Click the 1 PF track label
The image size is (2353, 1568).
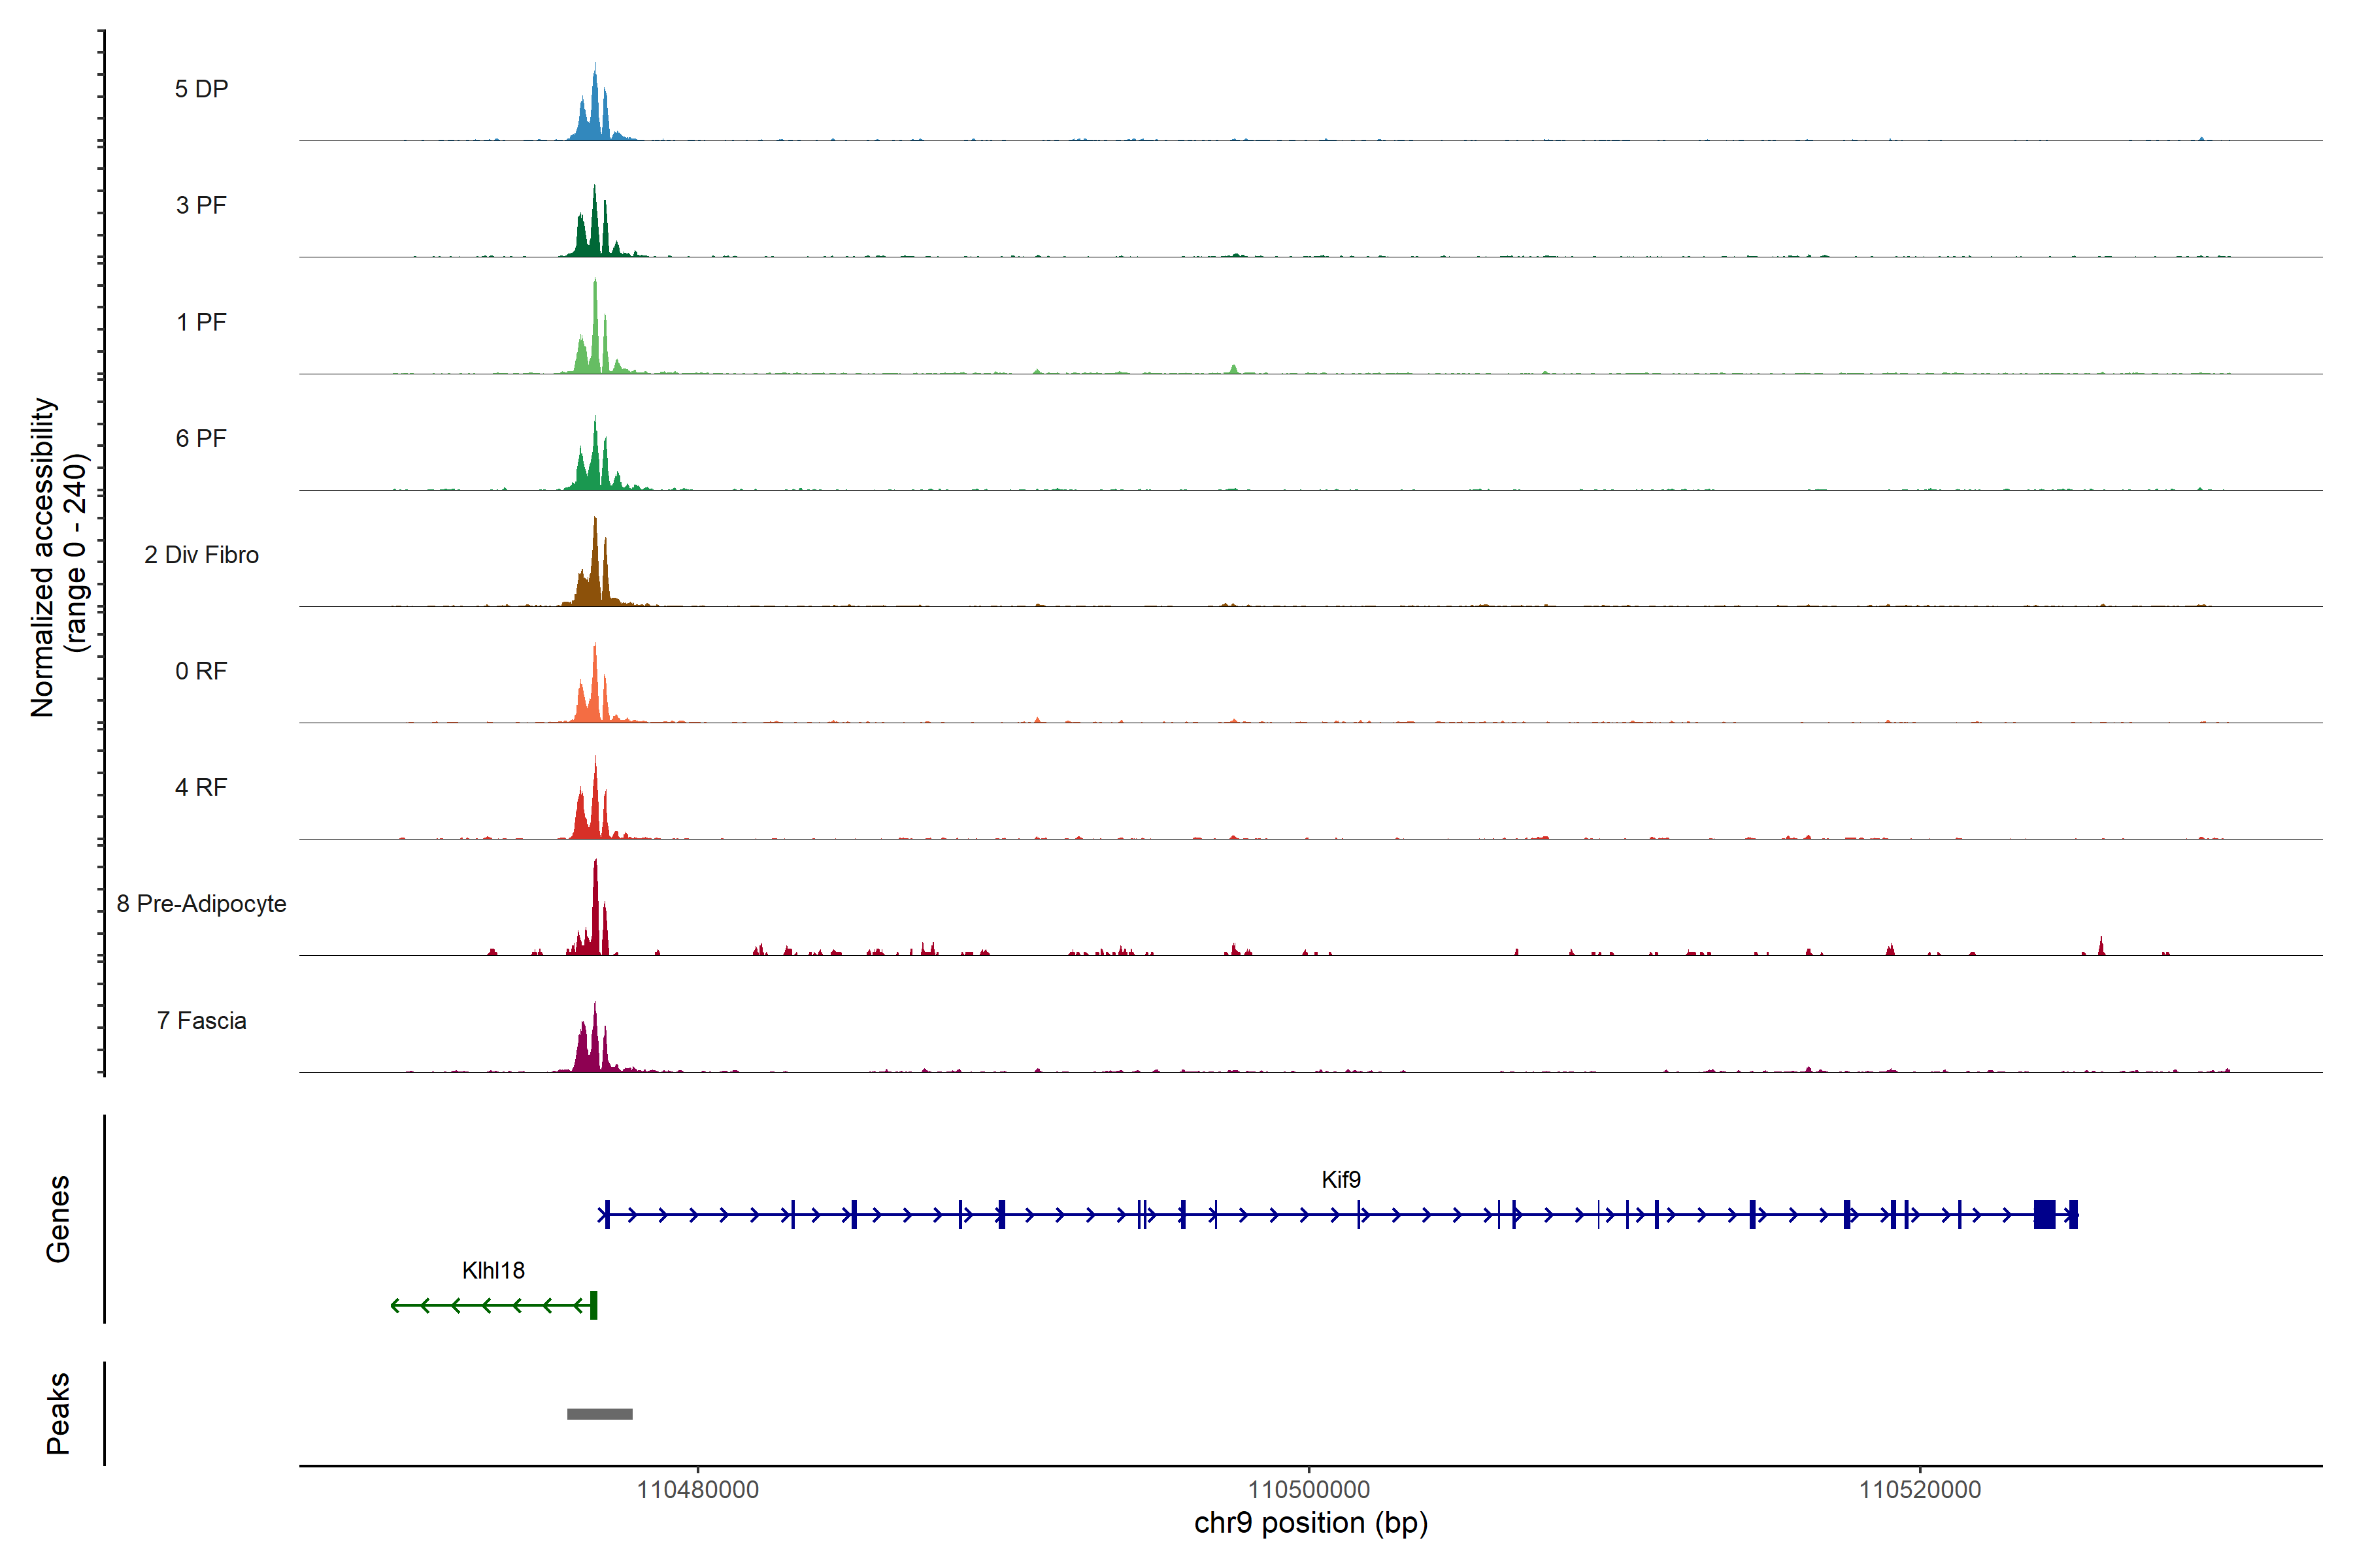point(201,322)
